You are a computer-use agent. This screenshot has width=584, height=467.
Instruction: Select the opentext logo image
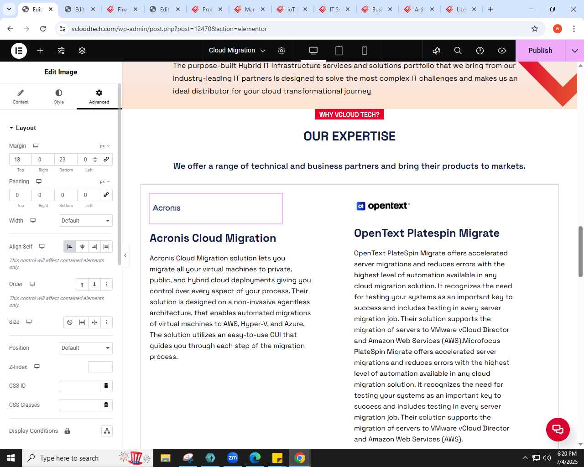tap(383, 206)
